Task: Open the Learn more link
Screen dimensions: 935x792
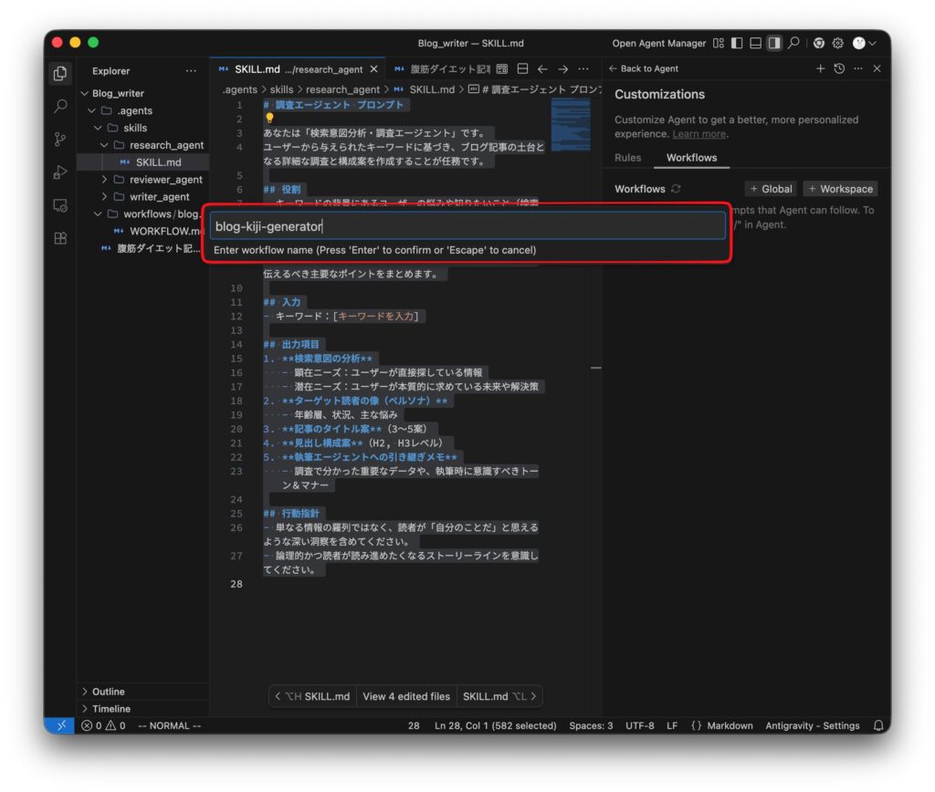Action: point(699,134)
